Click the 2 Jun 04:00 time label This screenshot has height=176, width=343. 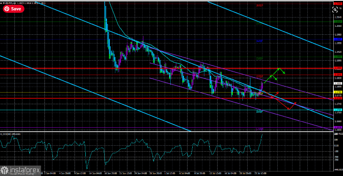(50, 173)
